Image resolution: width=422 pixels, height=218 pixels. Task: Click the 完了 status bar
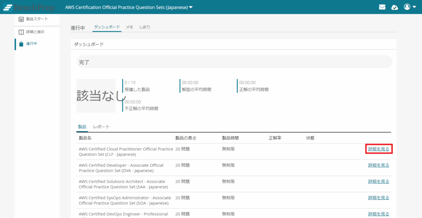pos(234,62)
